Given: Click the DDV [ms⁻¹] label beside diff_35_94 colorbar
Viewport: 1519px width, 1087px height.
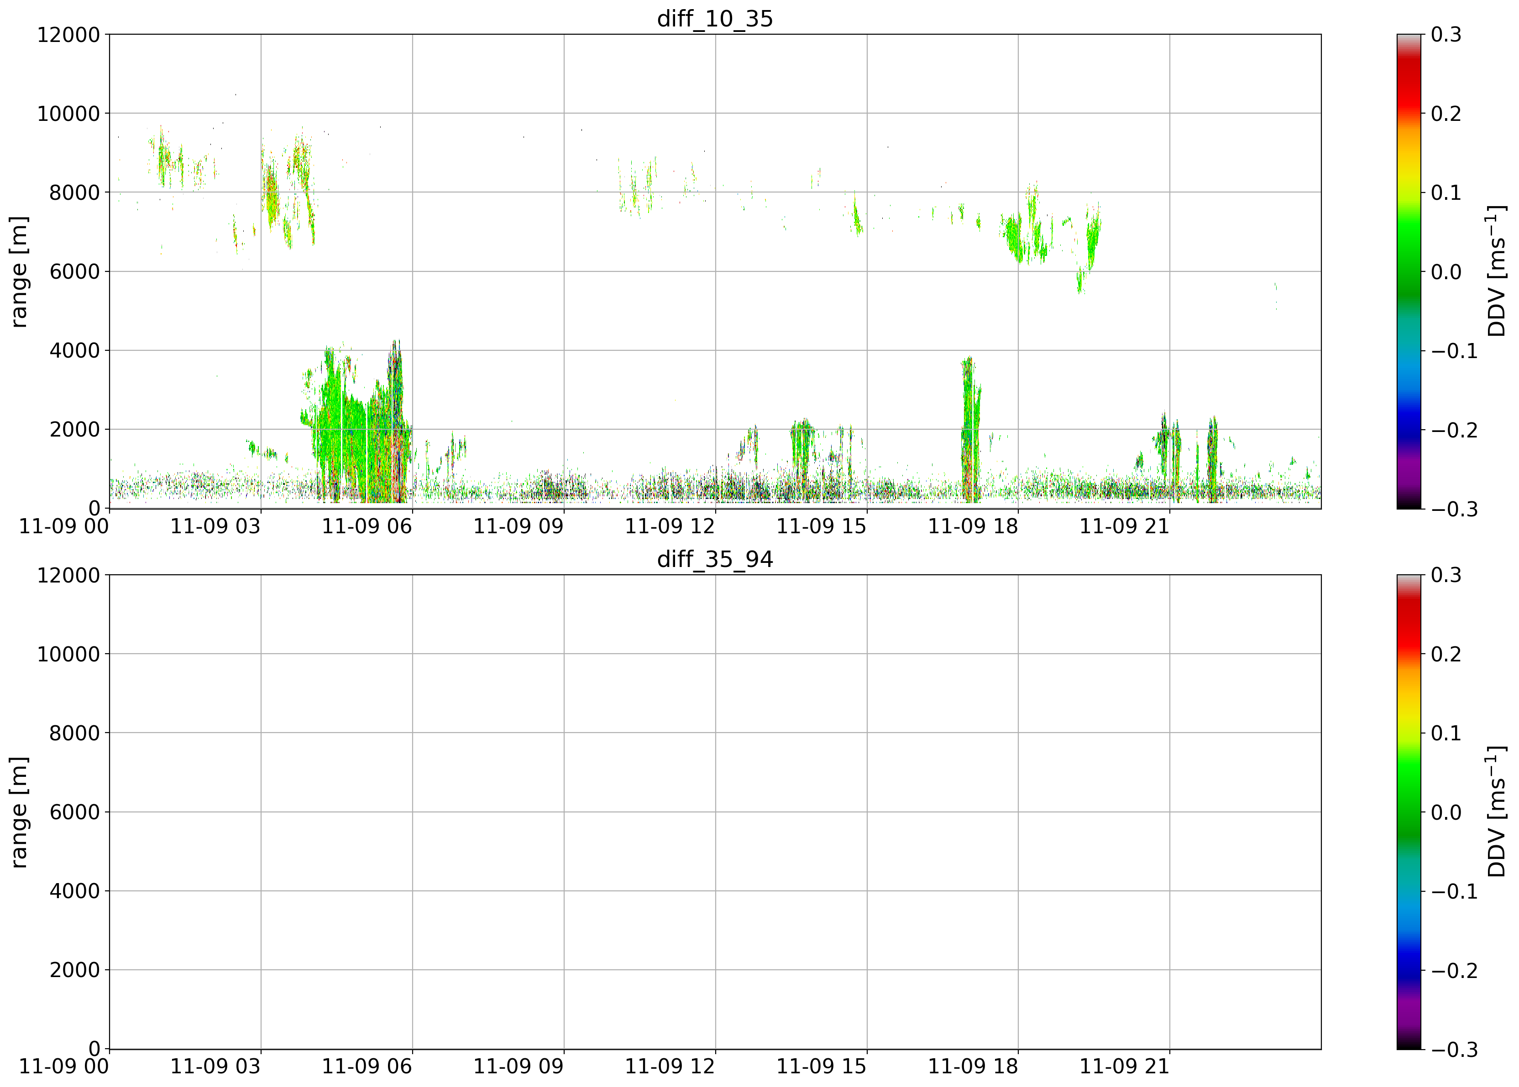Looking at the screenshot, I should [x=1496, y=812].
